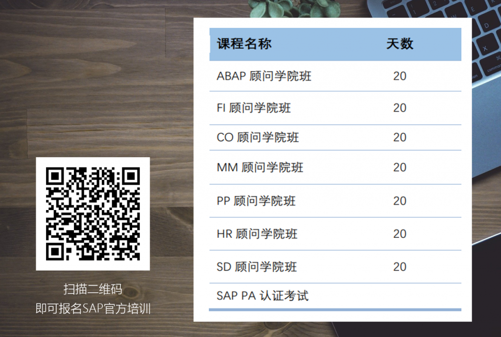501x337 pixels.
Task: Select the MM 顾问学院班 course row
Action: pyautogui.click(x=335, y=167)
